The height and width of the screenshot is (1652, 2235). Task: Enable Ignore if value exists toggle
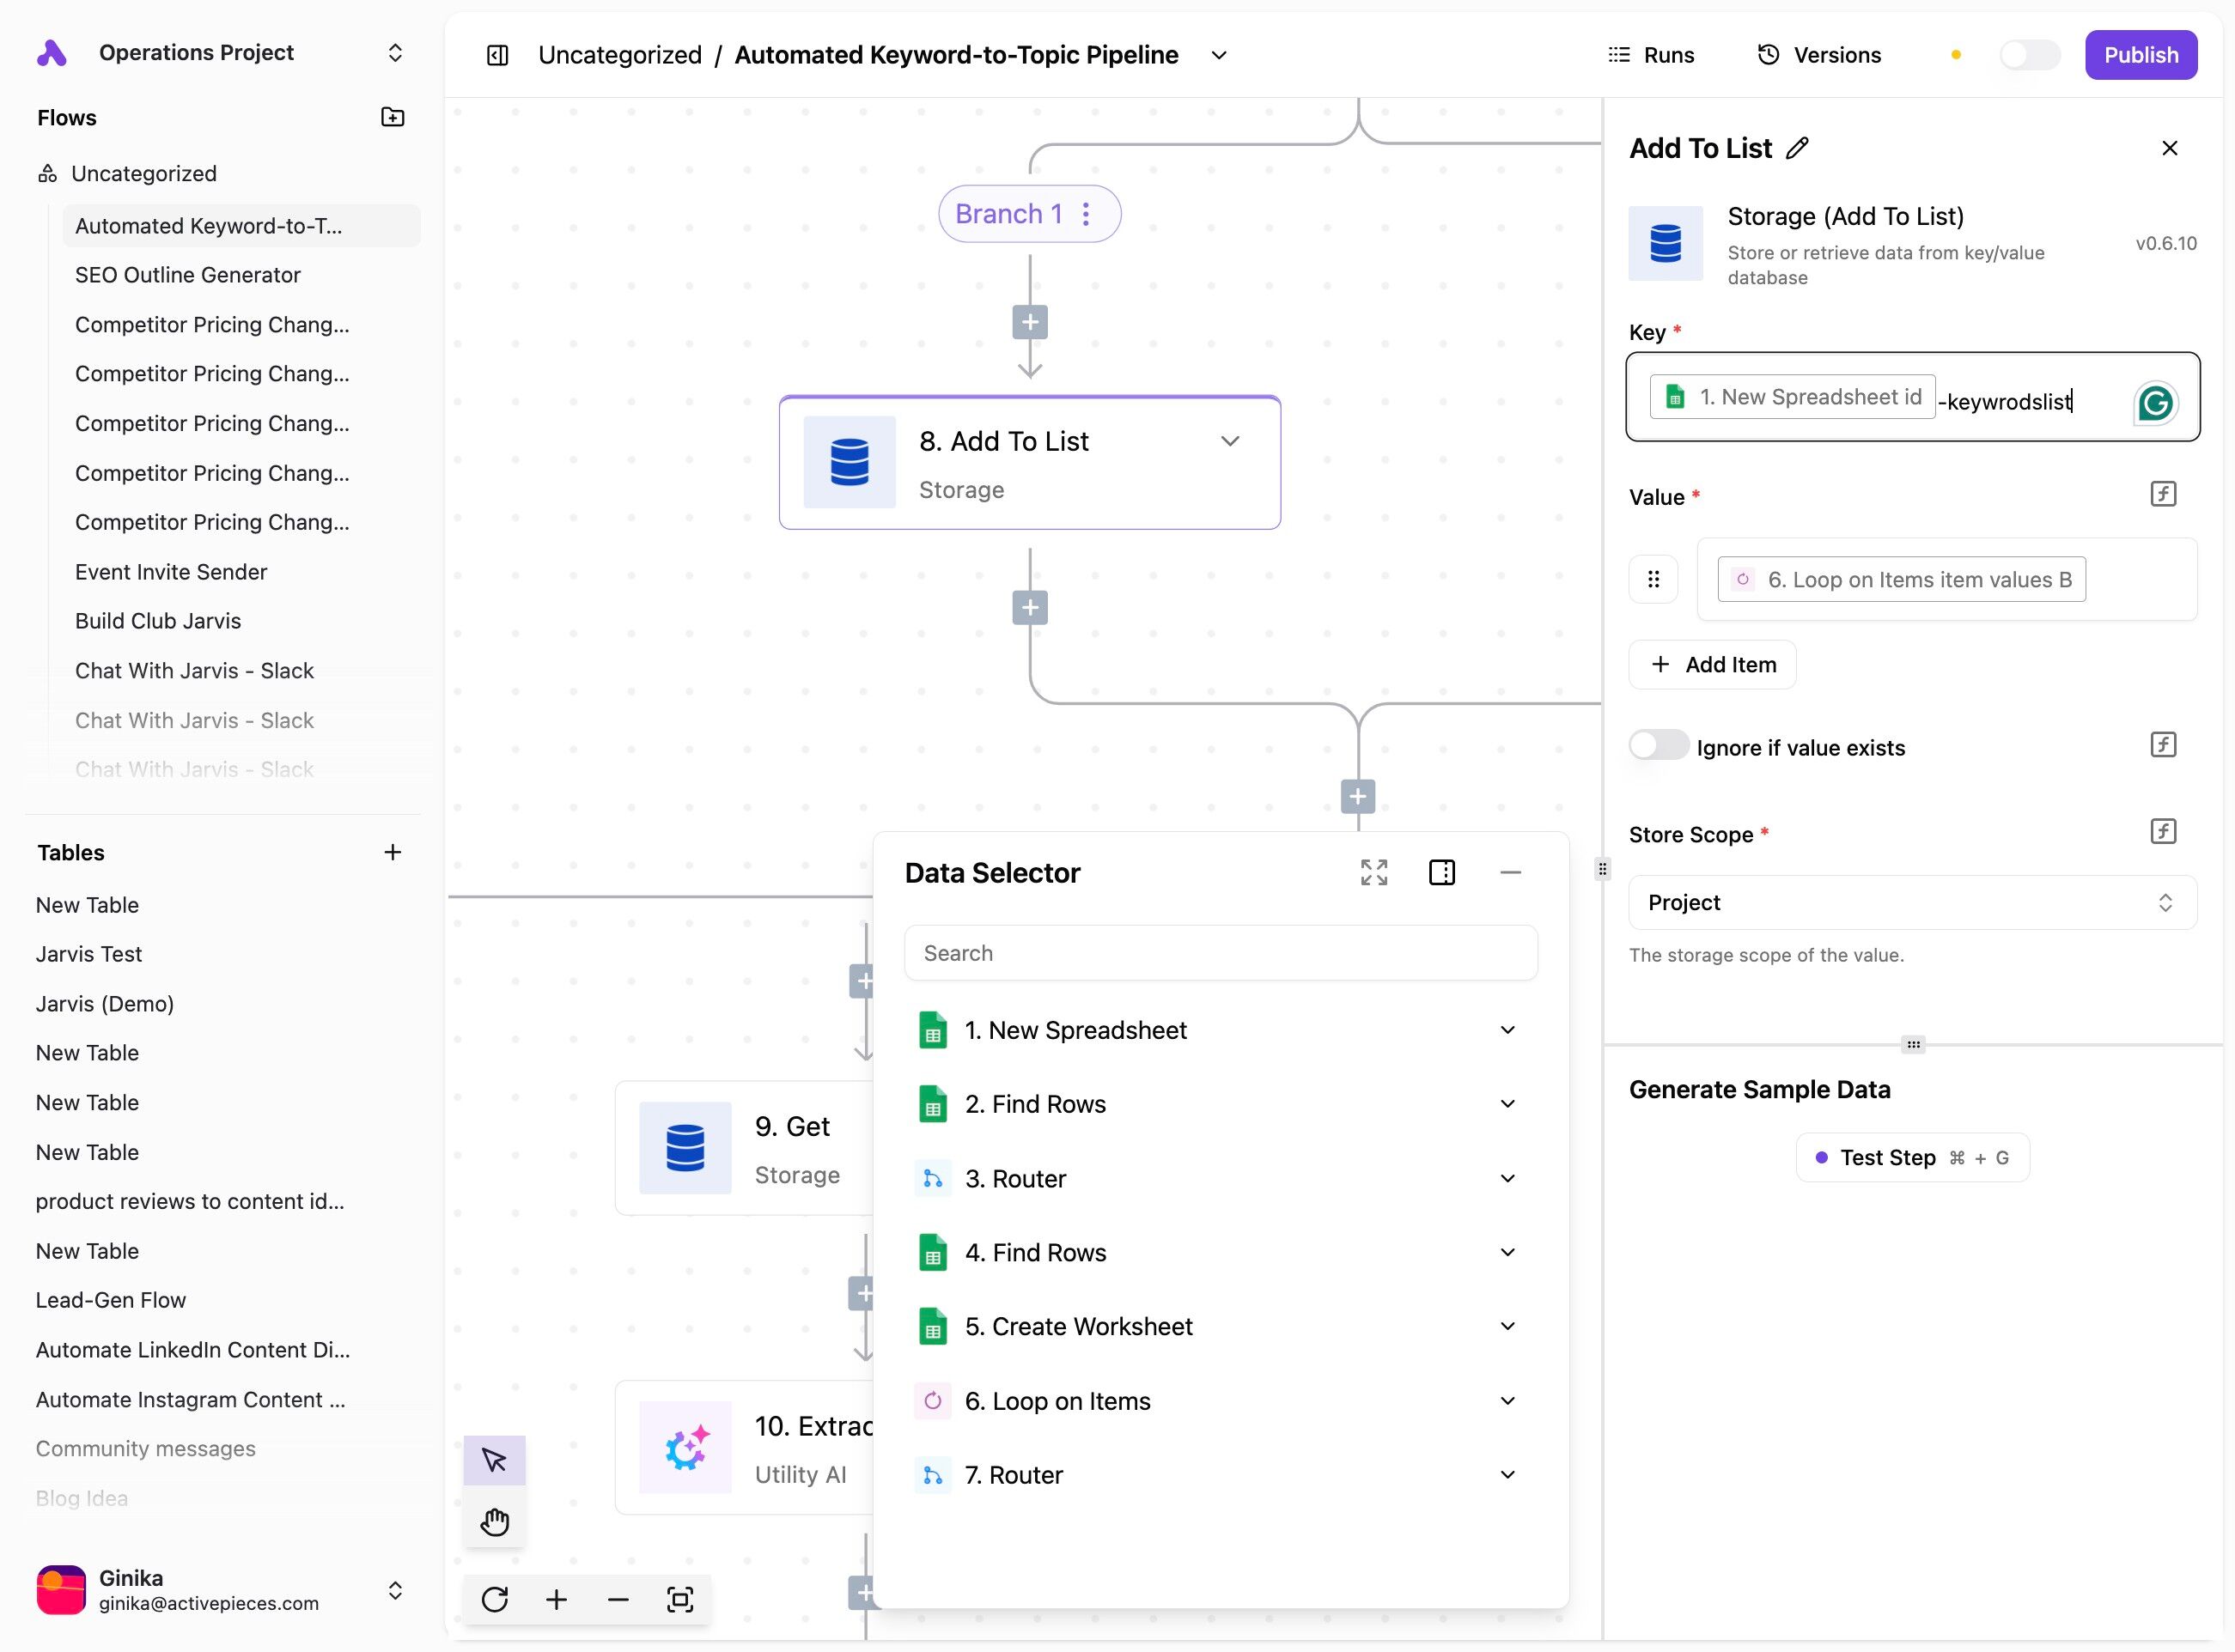(1658, 746)
